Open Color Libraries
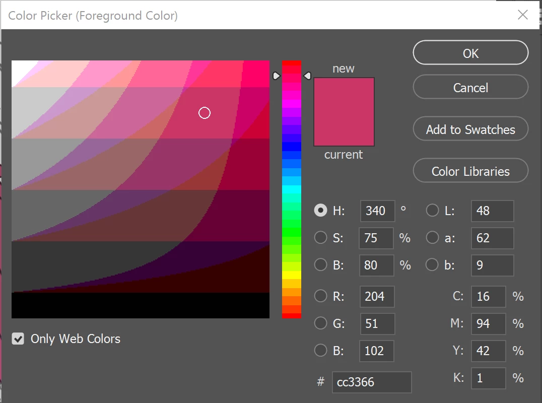Screen dimensions: 542x403 click(470, 171)
